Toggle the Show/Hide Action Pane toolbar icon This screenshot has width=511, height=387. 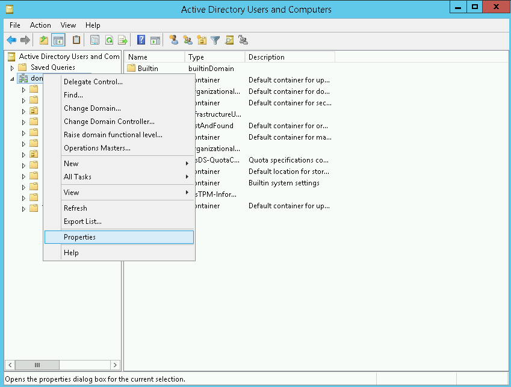(x=155, y=40)
